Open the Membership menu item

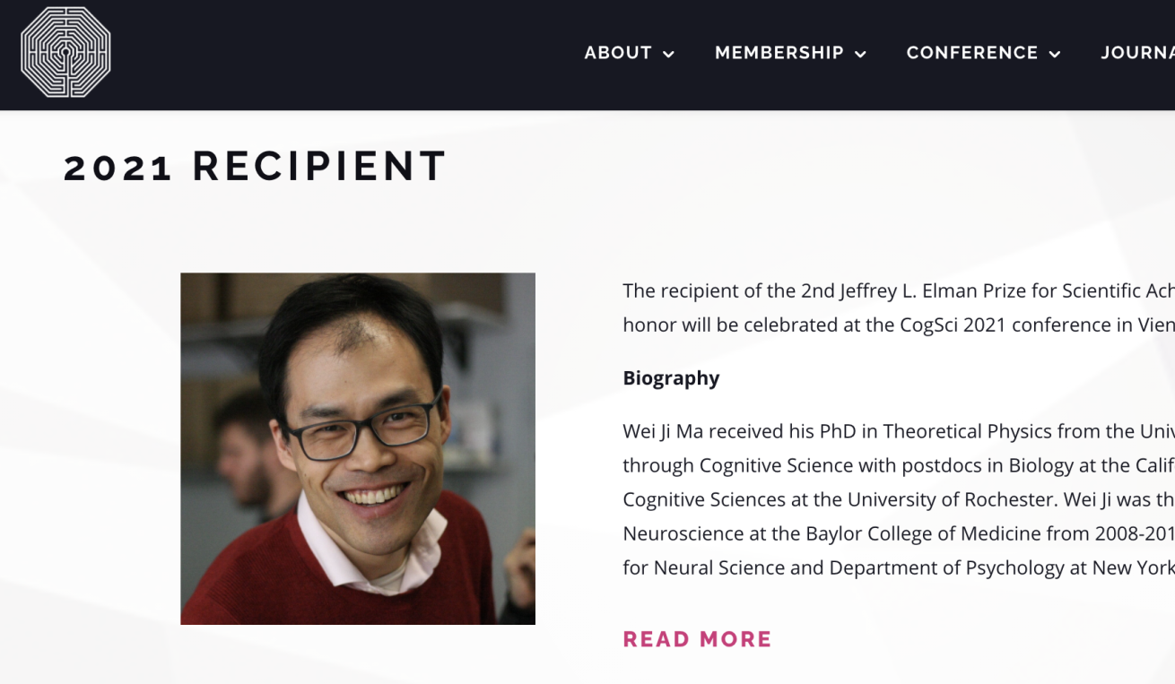coord(779,53)
